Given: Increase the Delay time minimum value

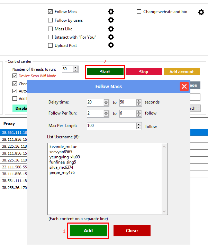Looking at the screenshot, I should [106, 101].
